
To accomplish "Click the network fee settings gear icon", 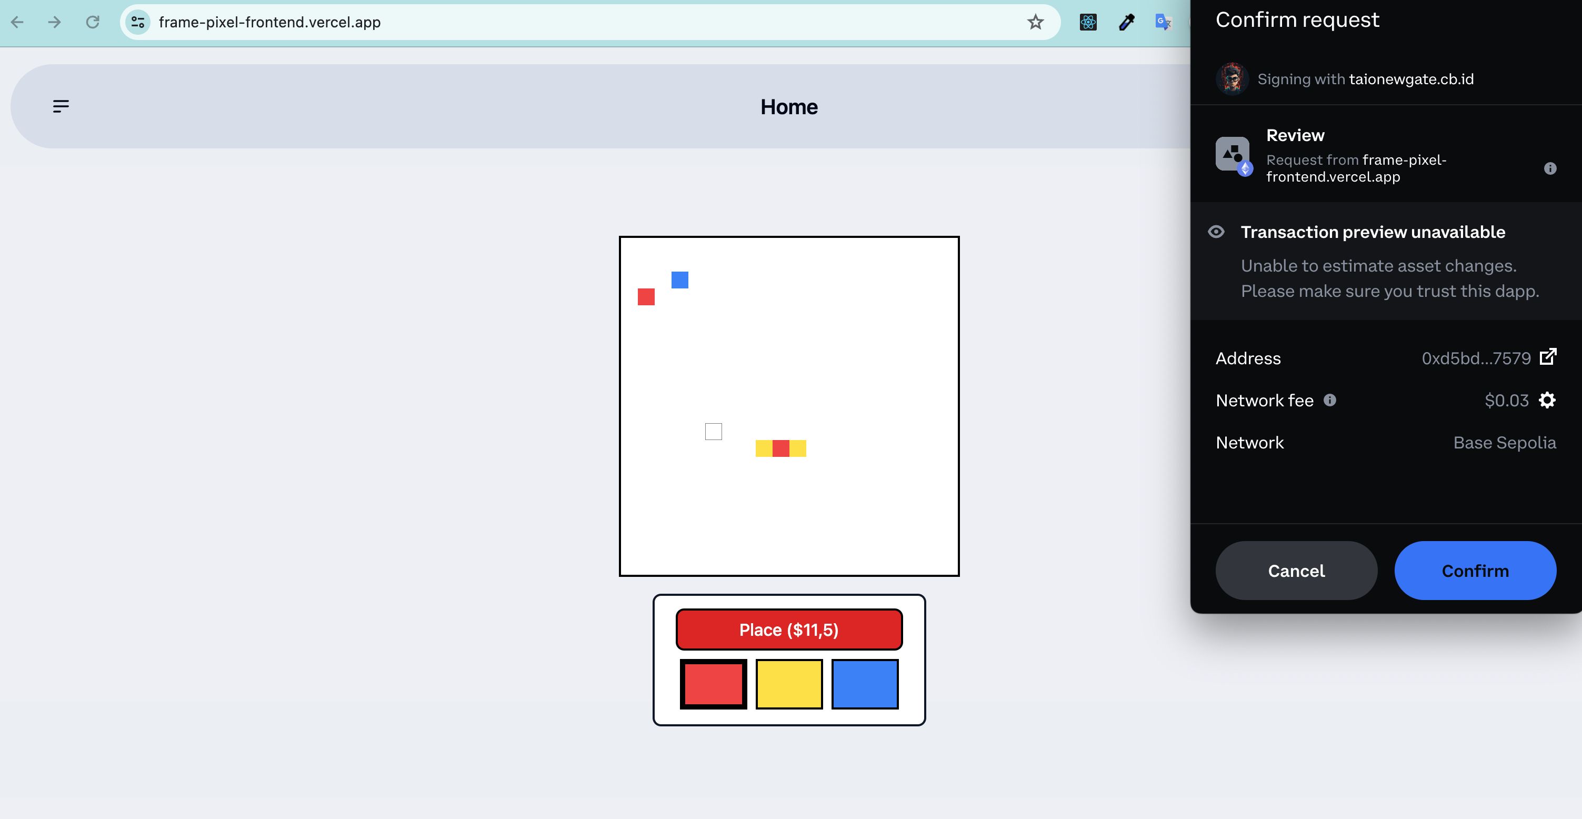I will coord(1549,400).
